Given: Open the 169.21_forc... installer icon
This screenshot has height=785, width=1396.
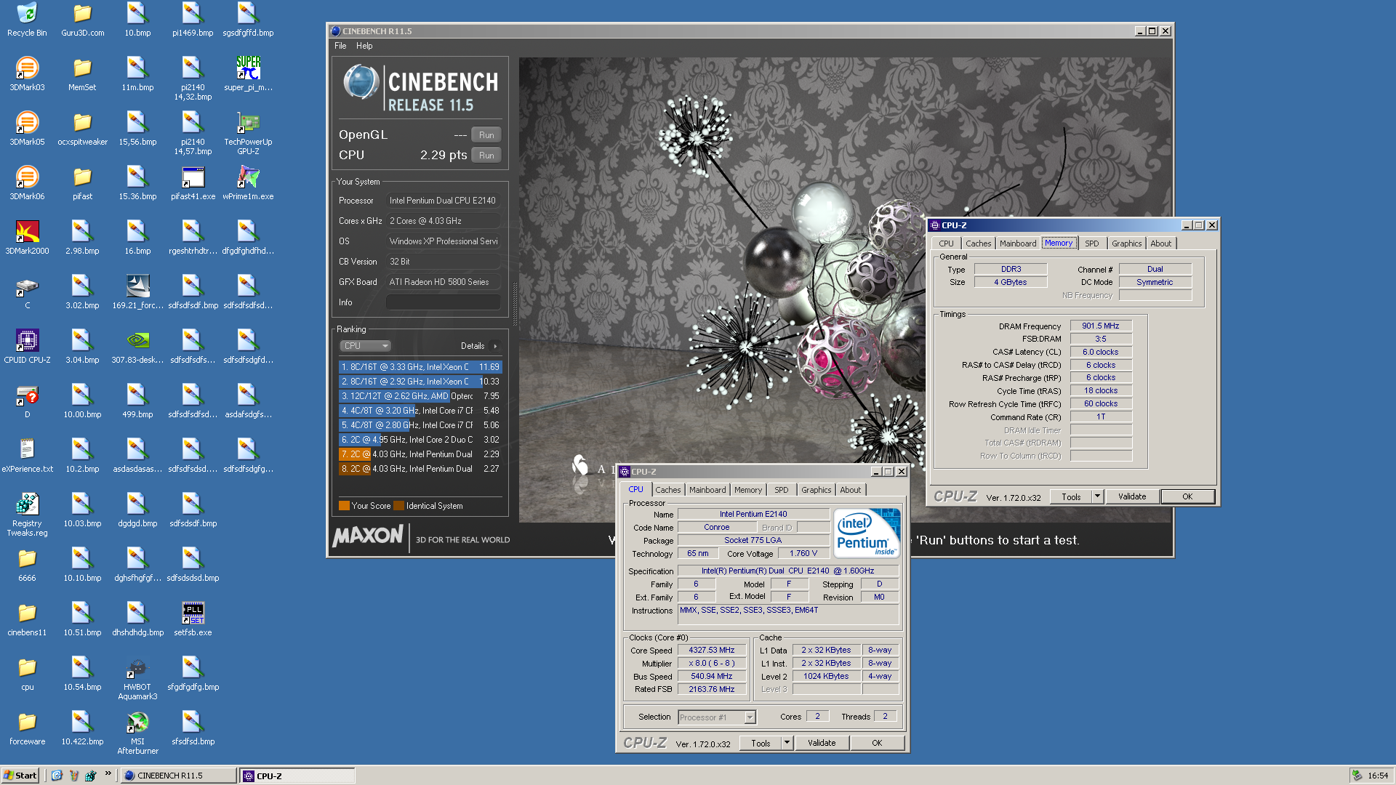Looking at the screenshot, I should coord(137,292).
